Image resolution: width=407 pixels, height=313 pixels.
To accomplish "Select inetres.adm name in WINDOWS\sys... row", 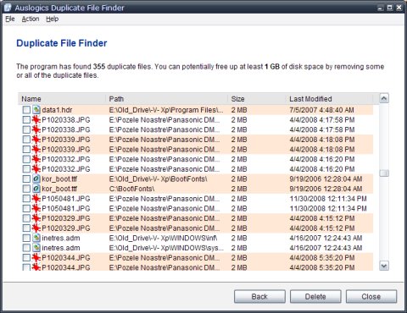I will [x=61, y=248].
